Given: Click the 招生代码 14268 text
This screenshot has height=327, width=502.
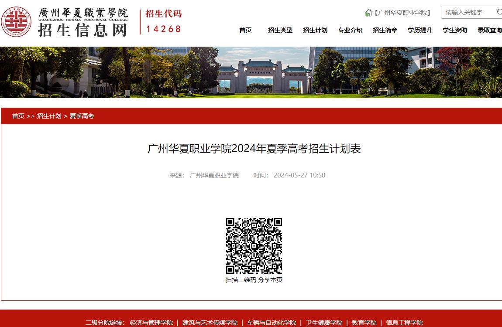Looking at the screenshot, I should click(x=164, y=21).
